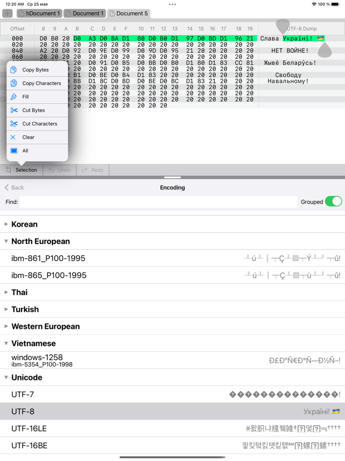345x461 pixels.
Task: Tap the Wi-Fi status icon
Action: pos(314,4)
